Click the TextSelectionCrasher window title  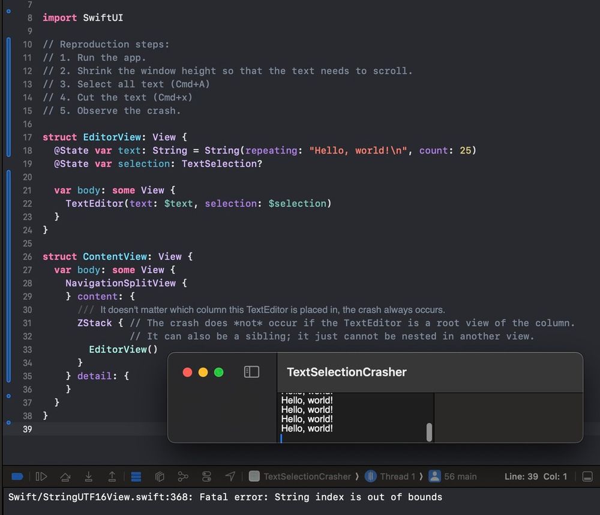click(x=347, y=372)
